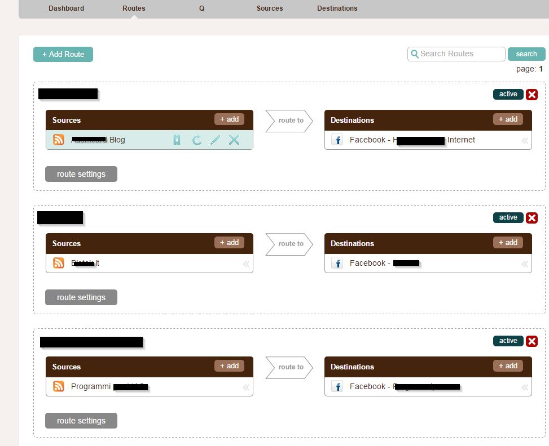This screenshot has width=549, height=446.
Task: Toggle the active status of the first route
Action: (508, 95)
